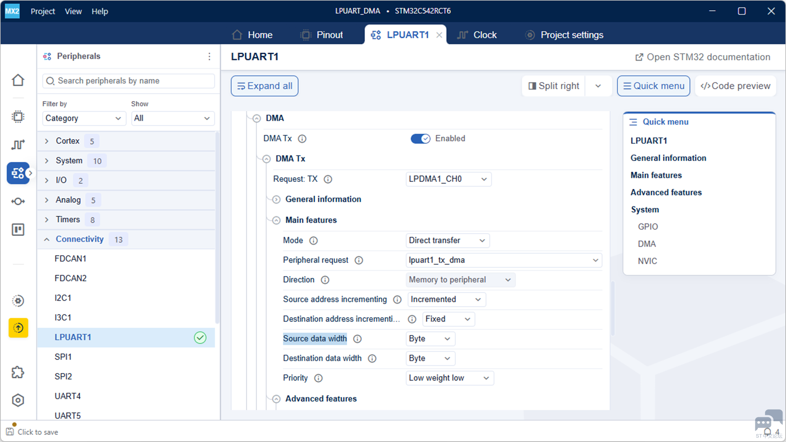This screenshot has width=786, height=442.
Task: Open the Home icon in the left sidebar
Action: (18, 80)
